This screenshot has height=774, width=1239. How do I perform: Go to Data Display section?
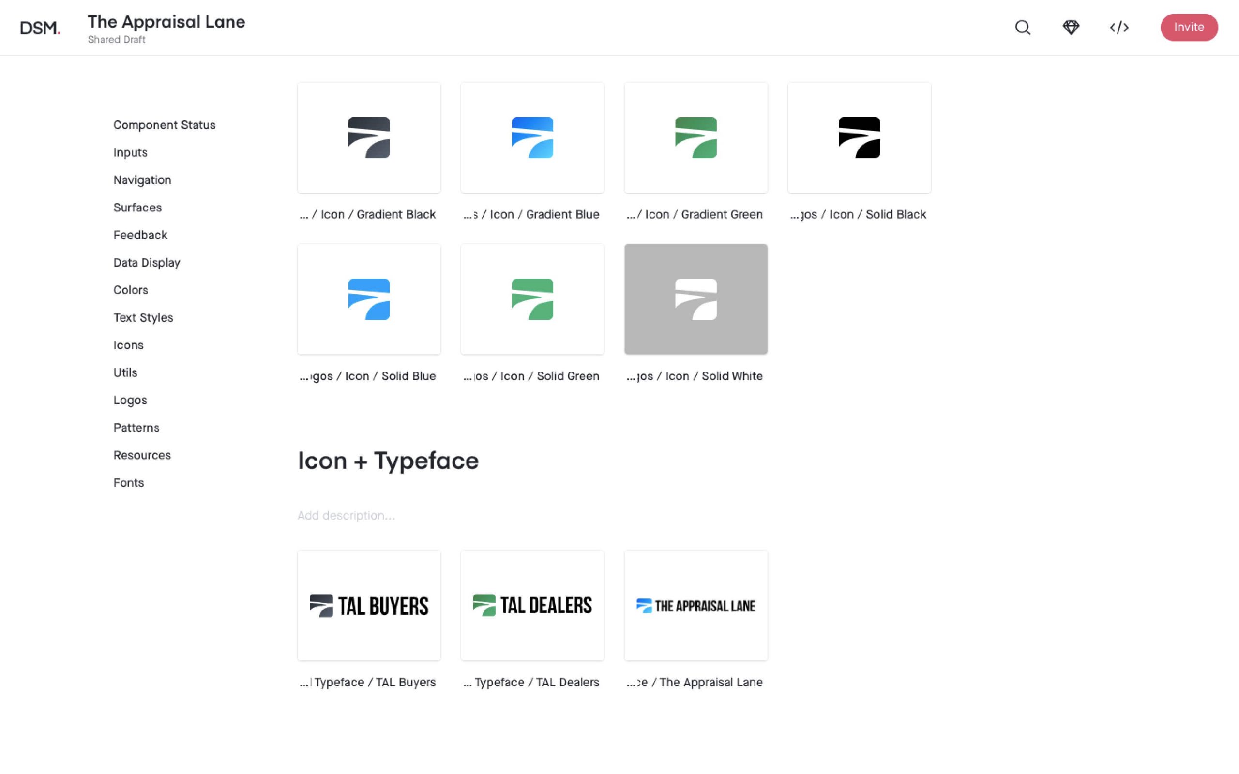click(147, 263)
